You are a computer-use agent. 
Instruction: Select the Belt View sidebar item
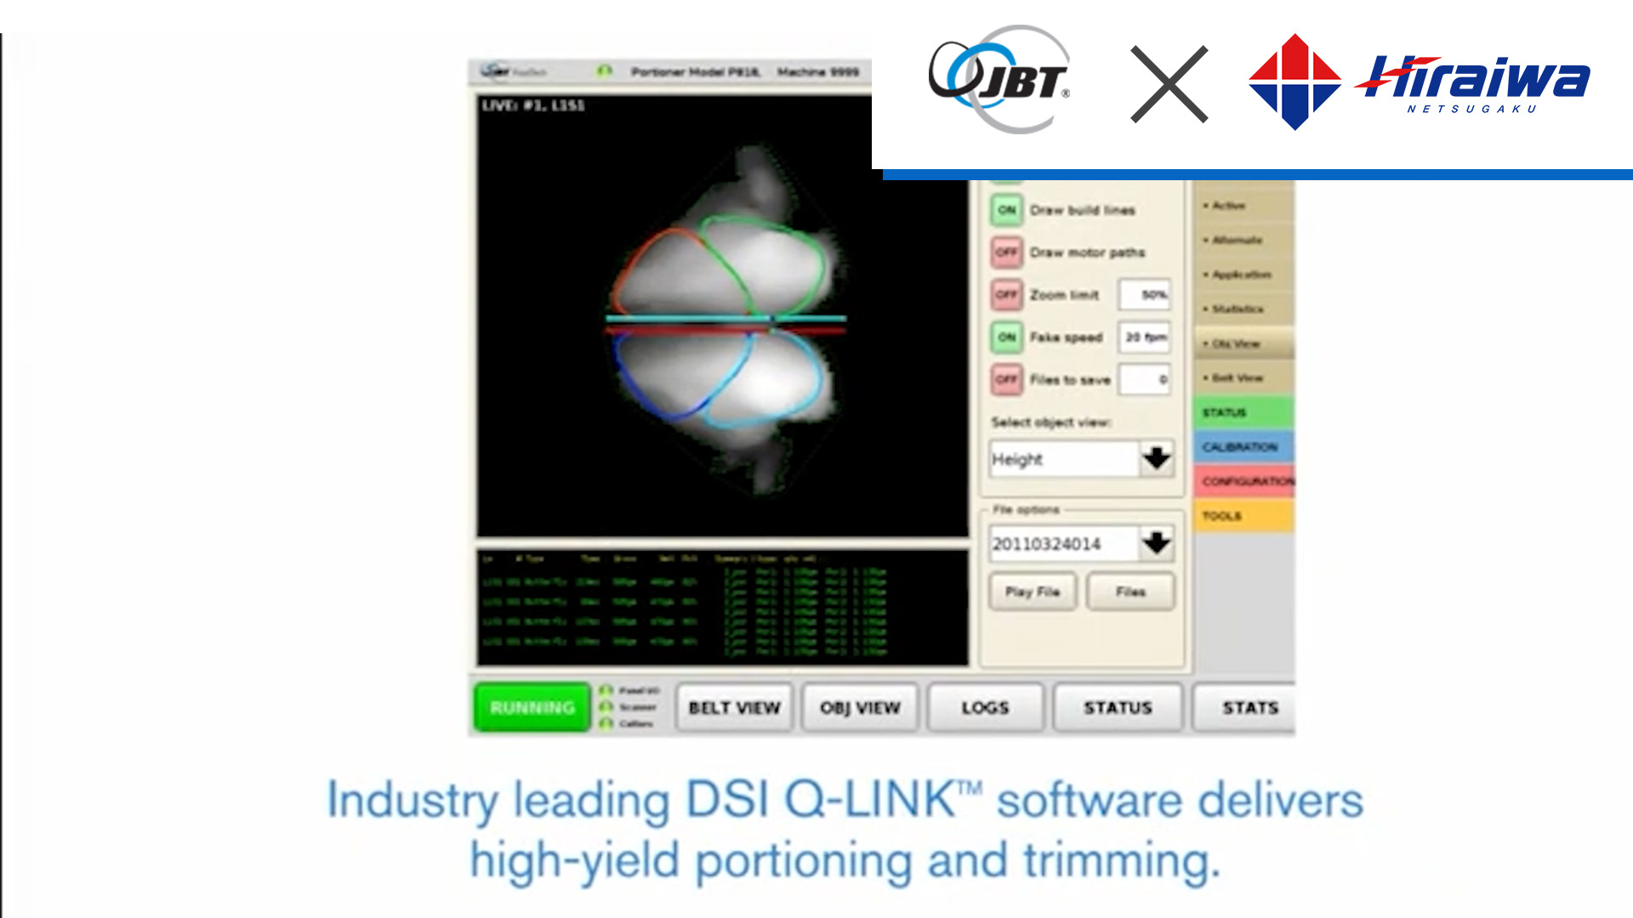coord(1243,377)
